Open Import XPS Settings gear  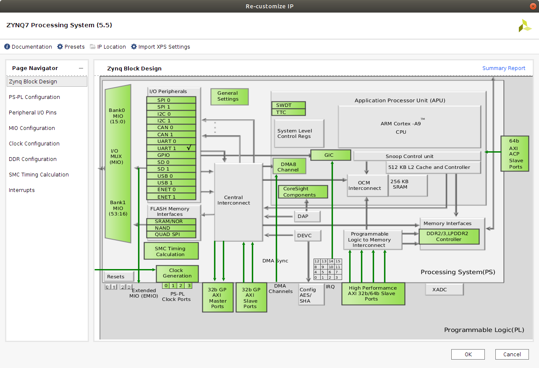134,47
